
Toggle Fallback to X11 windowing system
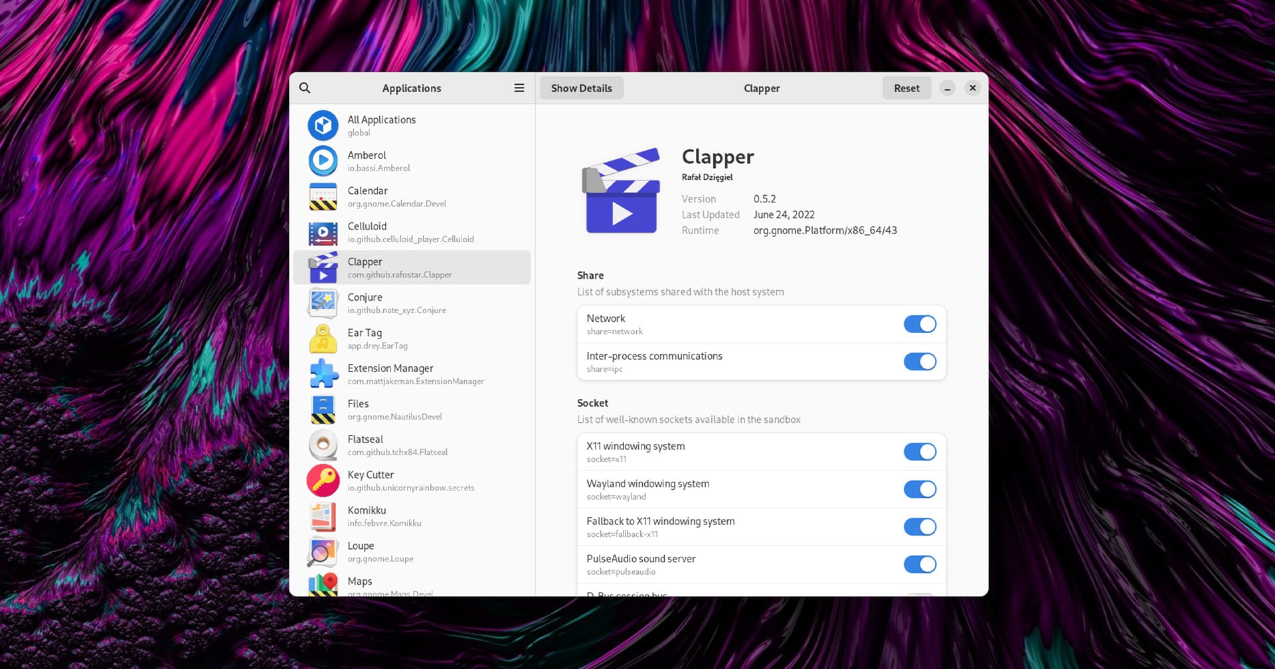(x=920, y=527)
